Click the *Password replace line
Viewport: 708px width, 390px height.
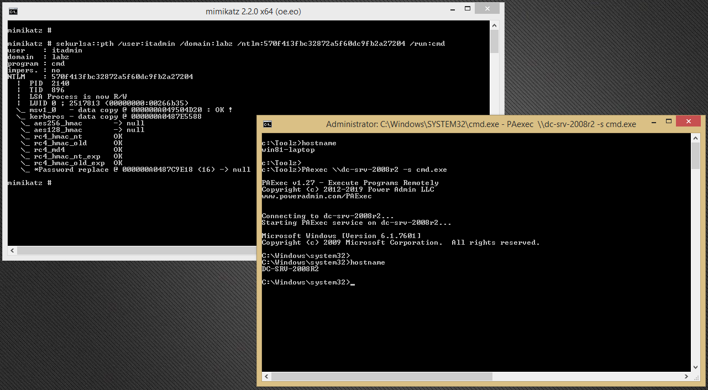click(x=135, y=170)
